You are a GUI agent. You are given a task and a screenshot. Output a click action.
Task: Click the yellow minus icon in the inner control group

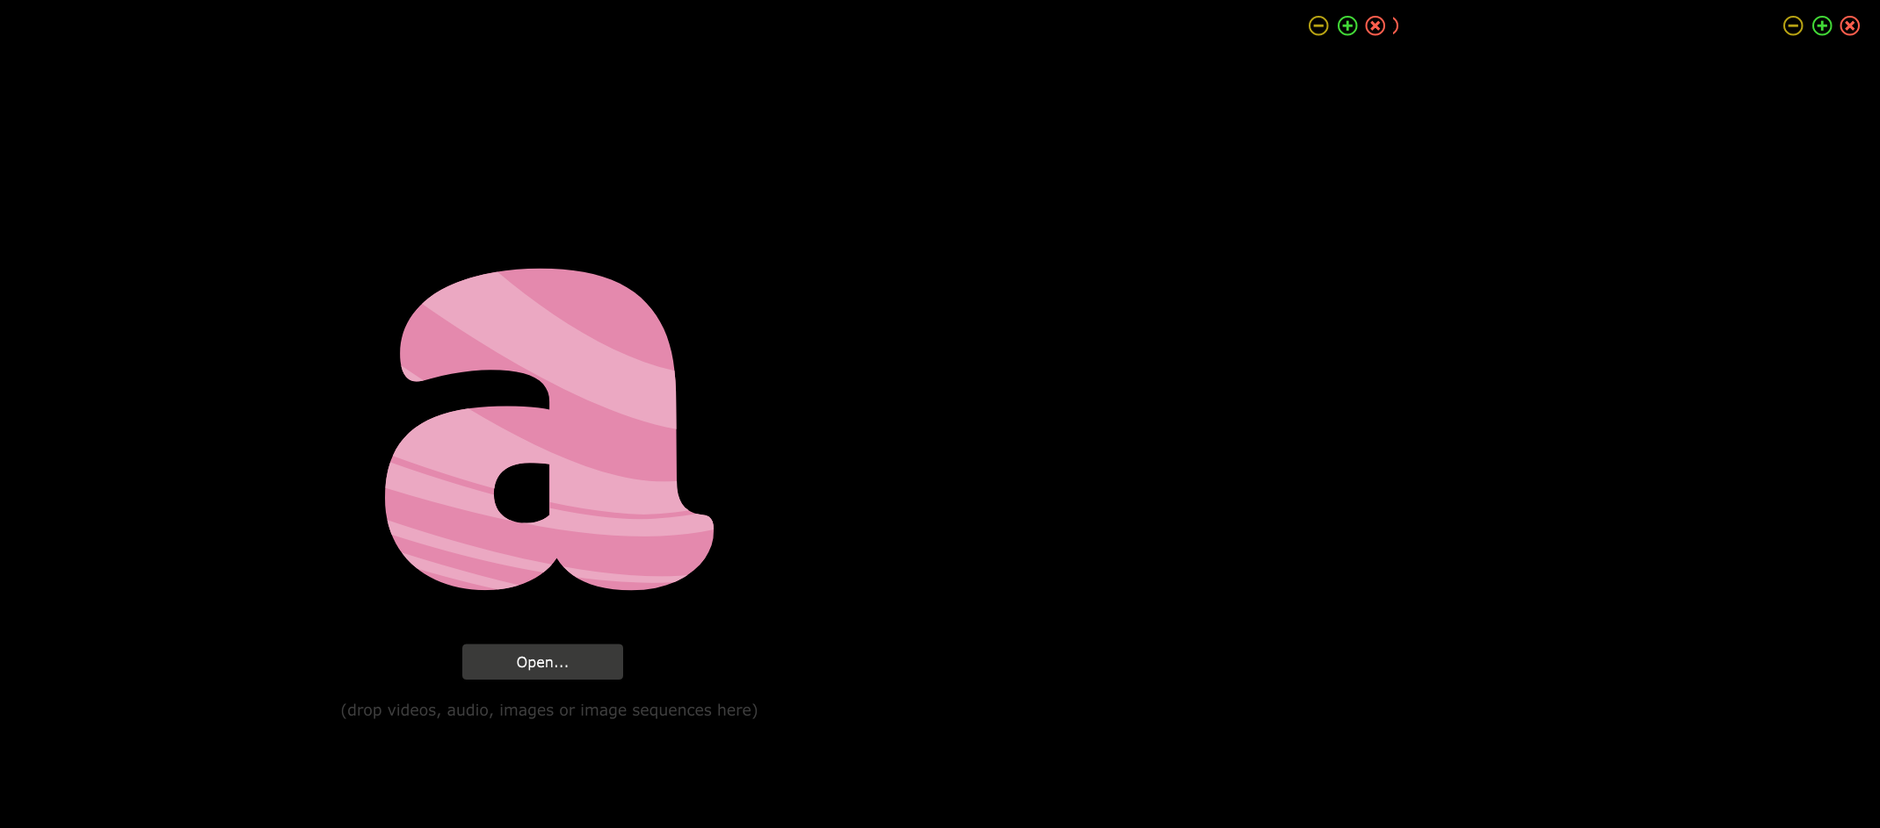point(1318,26)
